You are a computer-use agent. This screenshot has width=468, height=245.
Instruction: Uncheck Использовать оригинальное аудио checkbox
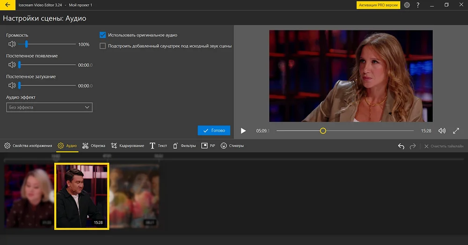click(103, 35)
